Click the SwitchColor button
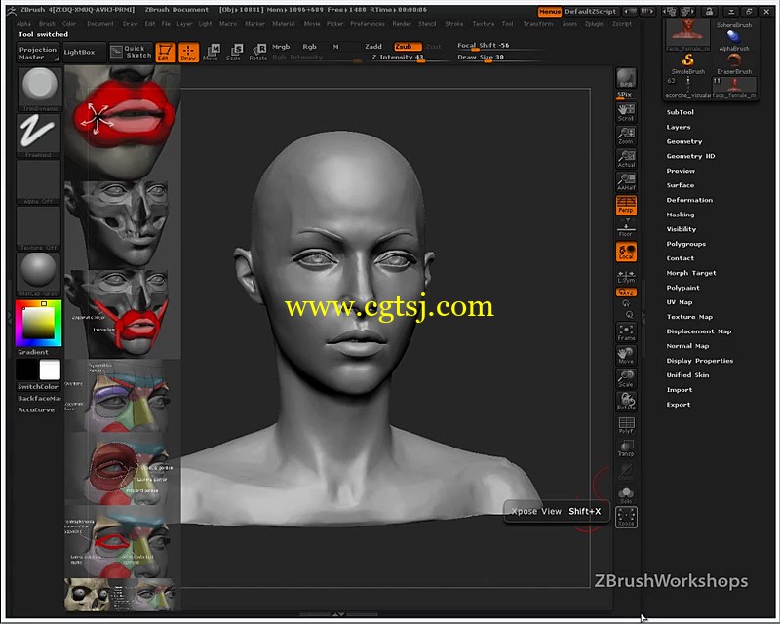Image resolution: width=780 pixels, height=624 pixels. [x=38, y=387]
